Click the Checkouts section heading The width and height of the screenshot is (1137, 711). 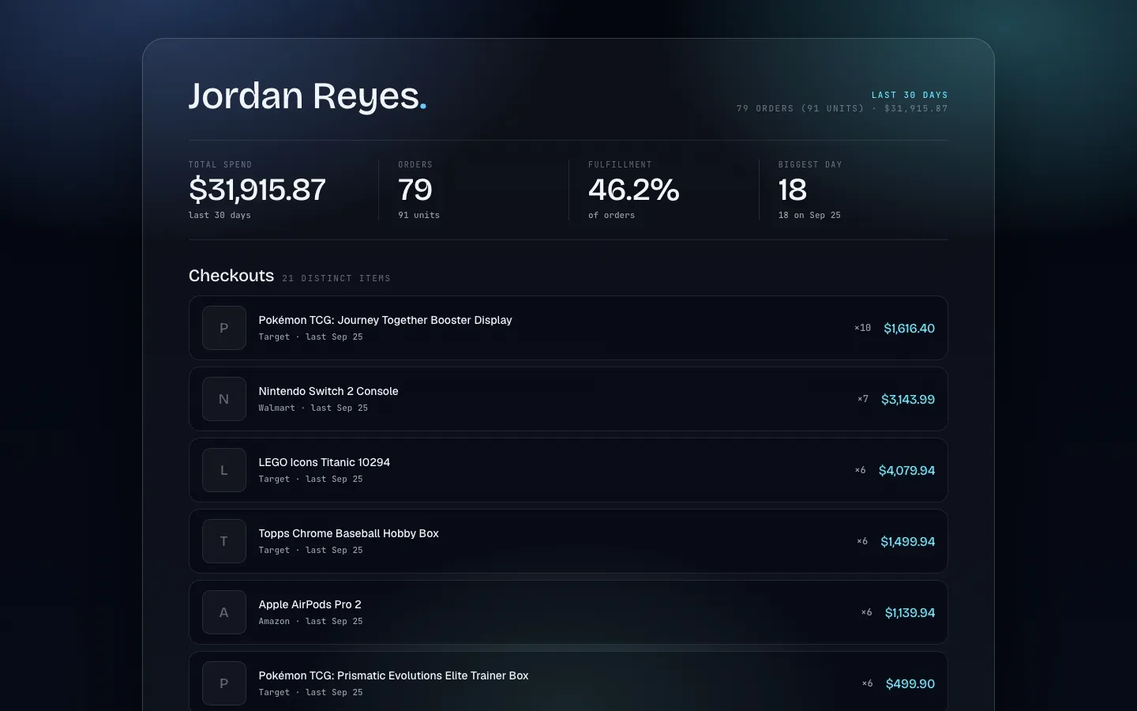point(231,276)
